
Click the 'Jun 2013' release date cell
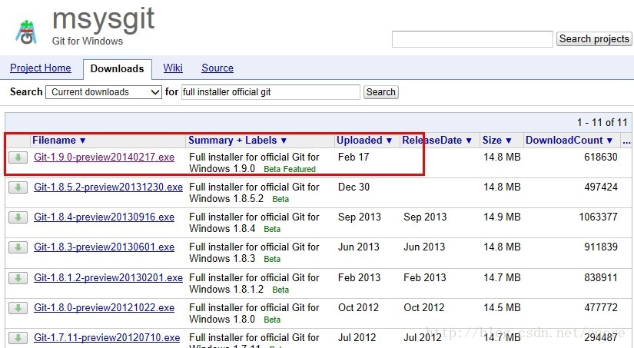point(424,247)
